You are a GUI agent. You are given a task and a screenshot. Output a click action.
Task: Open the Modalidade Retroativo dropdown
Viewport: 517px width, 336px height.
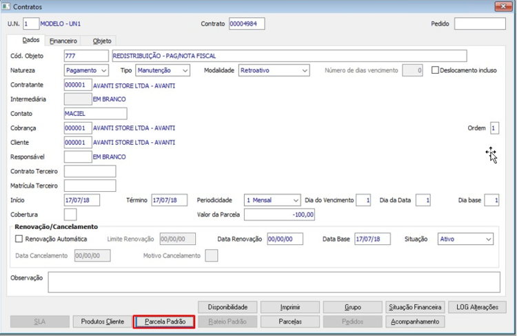tap(274, 70)
